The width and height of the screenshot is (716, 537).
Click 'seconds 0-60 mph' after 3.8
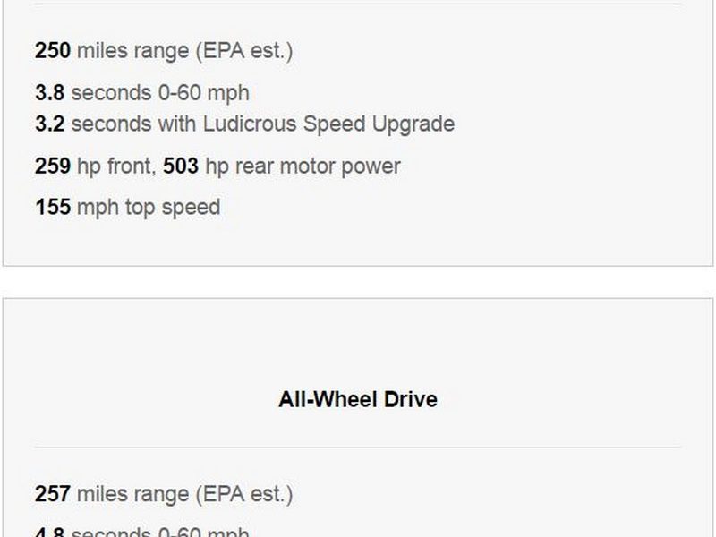coord(160,93)
